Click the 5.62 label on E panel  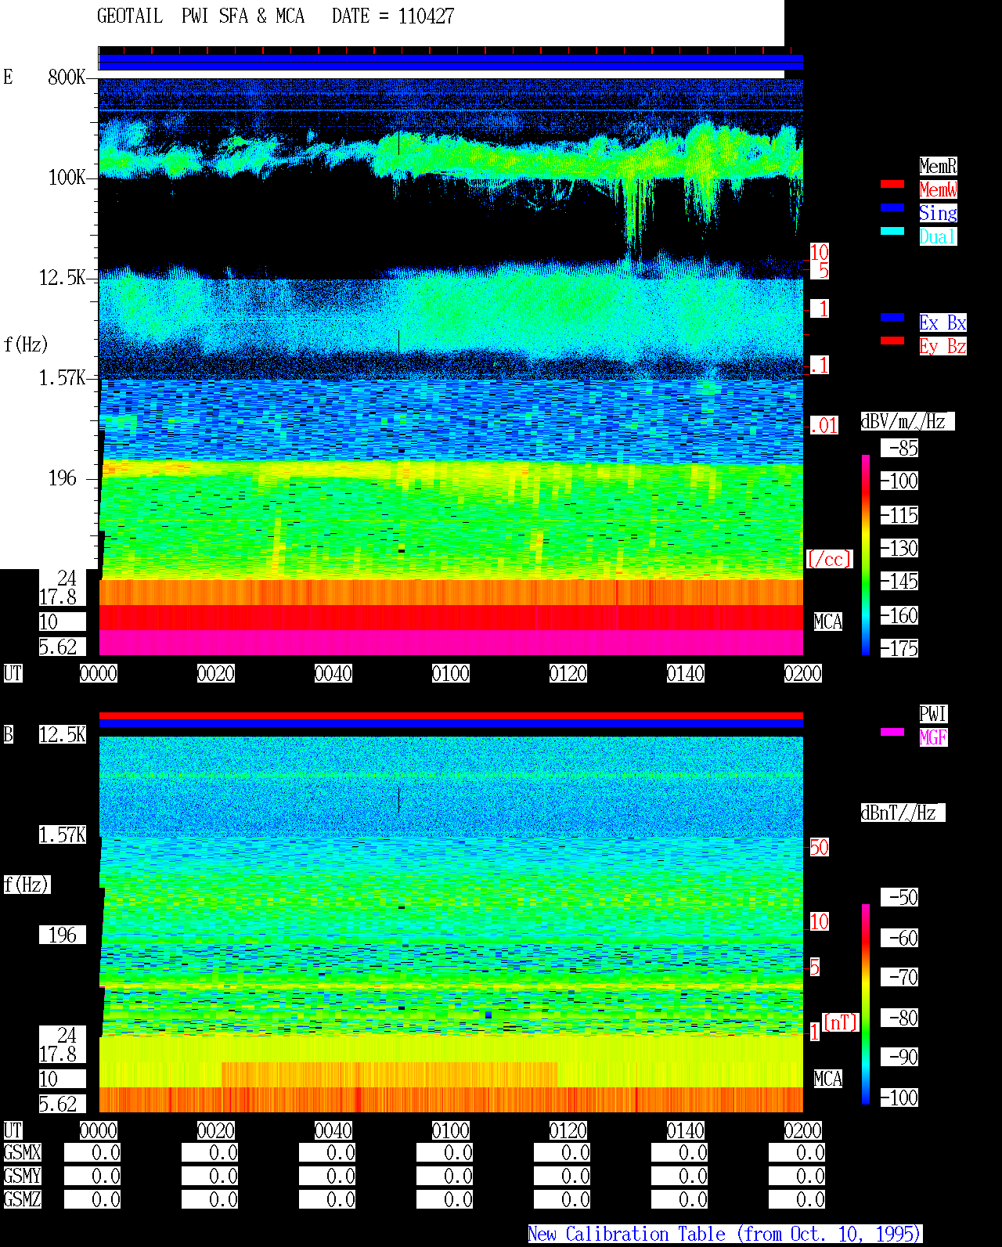tap(63, 647)
